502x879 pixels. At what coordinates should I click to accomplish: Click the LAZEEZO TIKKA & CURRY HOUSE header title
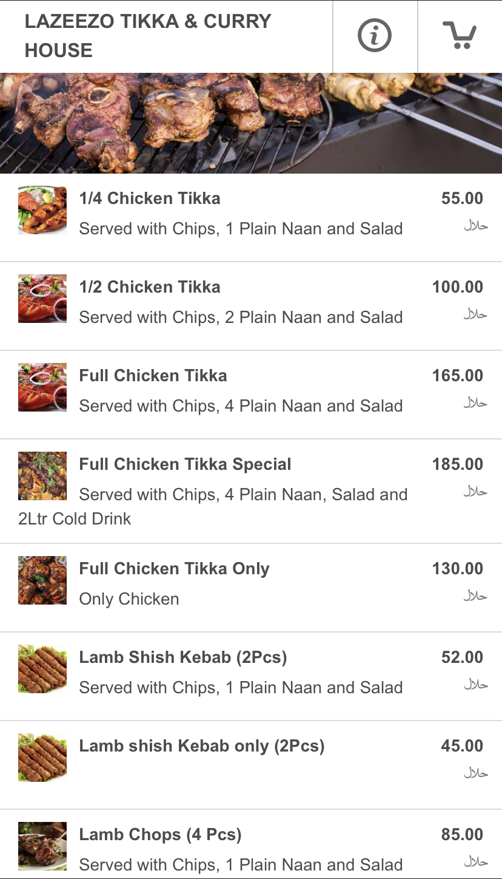[147, 36]
